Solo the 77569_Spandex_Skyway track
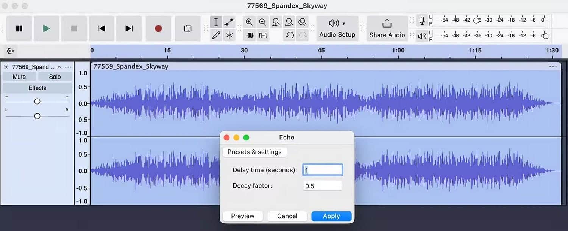The height and width of the screenshot is (231, 568). [55, 76]
